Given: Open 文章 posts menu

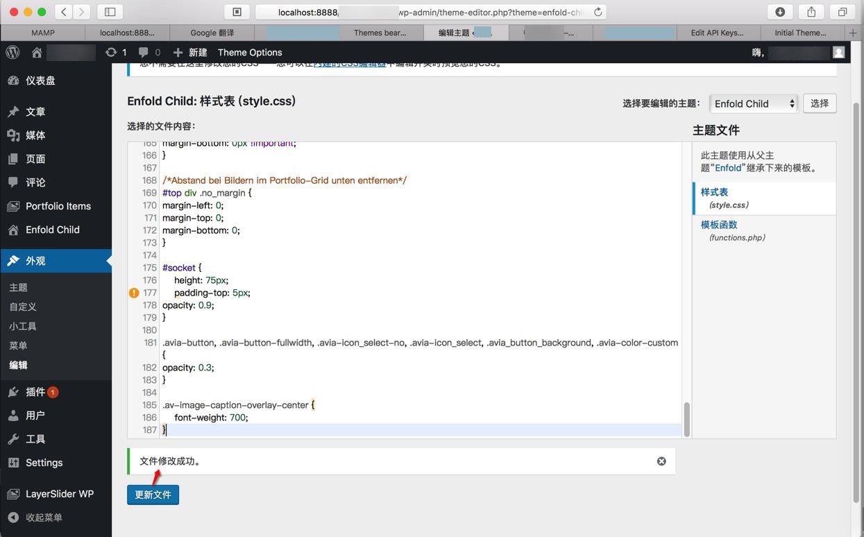Looking at the screenshot, I should pos(56,112).
